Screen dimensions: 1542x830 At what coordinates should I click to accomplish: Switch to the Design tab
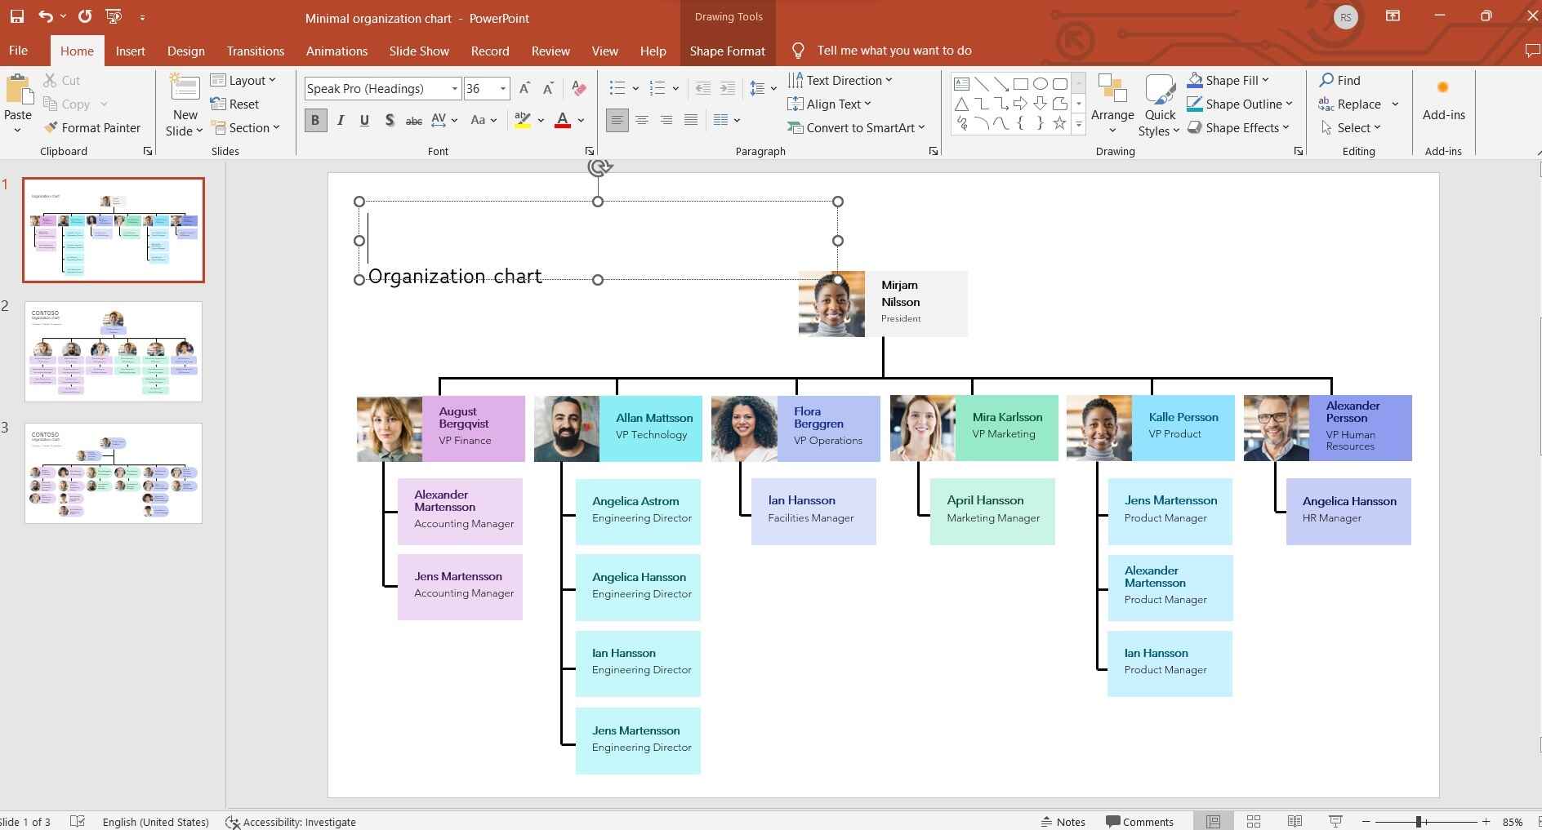point(185,51)
